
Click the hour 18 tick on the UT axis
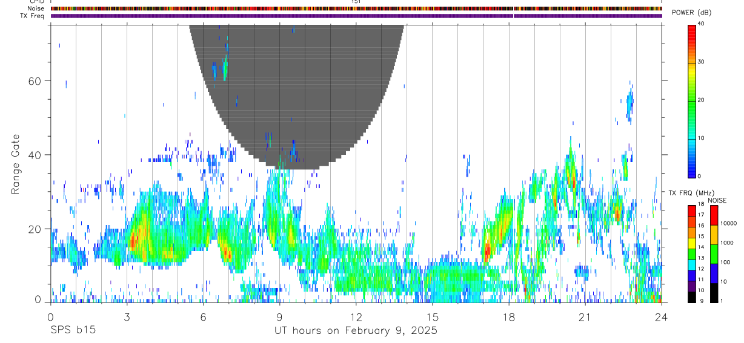point(508,316)
